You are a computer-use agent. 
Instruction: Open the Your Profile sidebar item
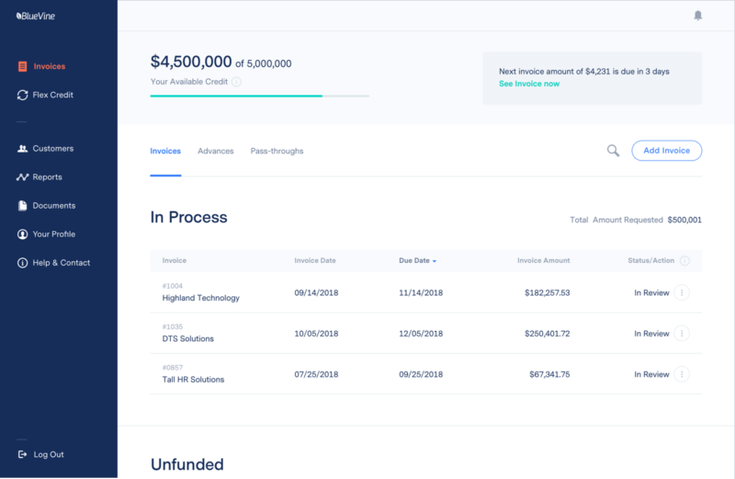53,234
